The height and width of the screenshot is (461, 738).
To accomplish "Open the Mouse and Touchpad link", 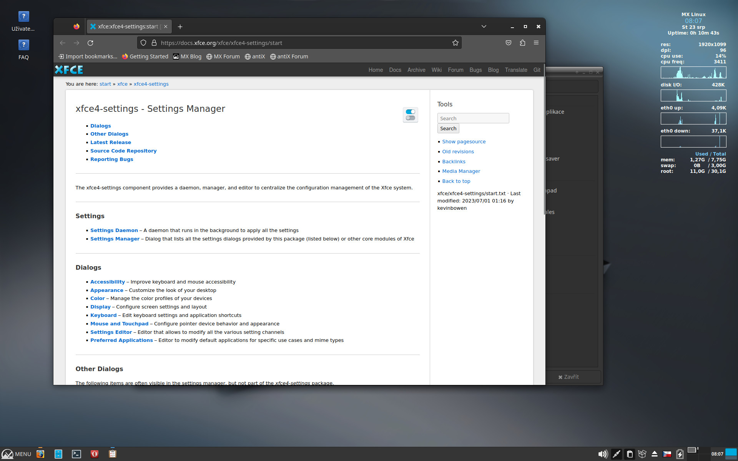I will click(119, 324).
